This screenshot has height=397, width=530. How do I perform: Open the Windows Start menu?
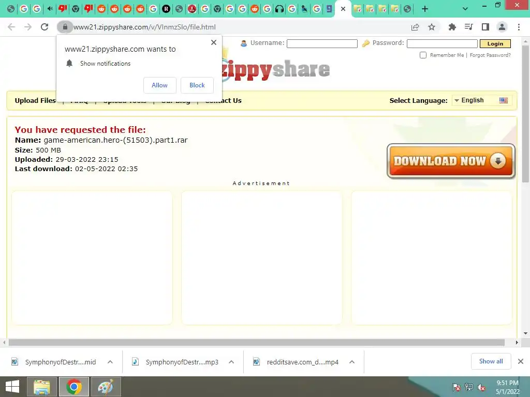[x=12, y=387]
